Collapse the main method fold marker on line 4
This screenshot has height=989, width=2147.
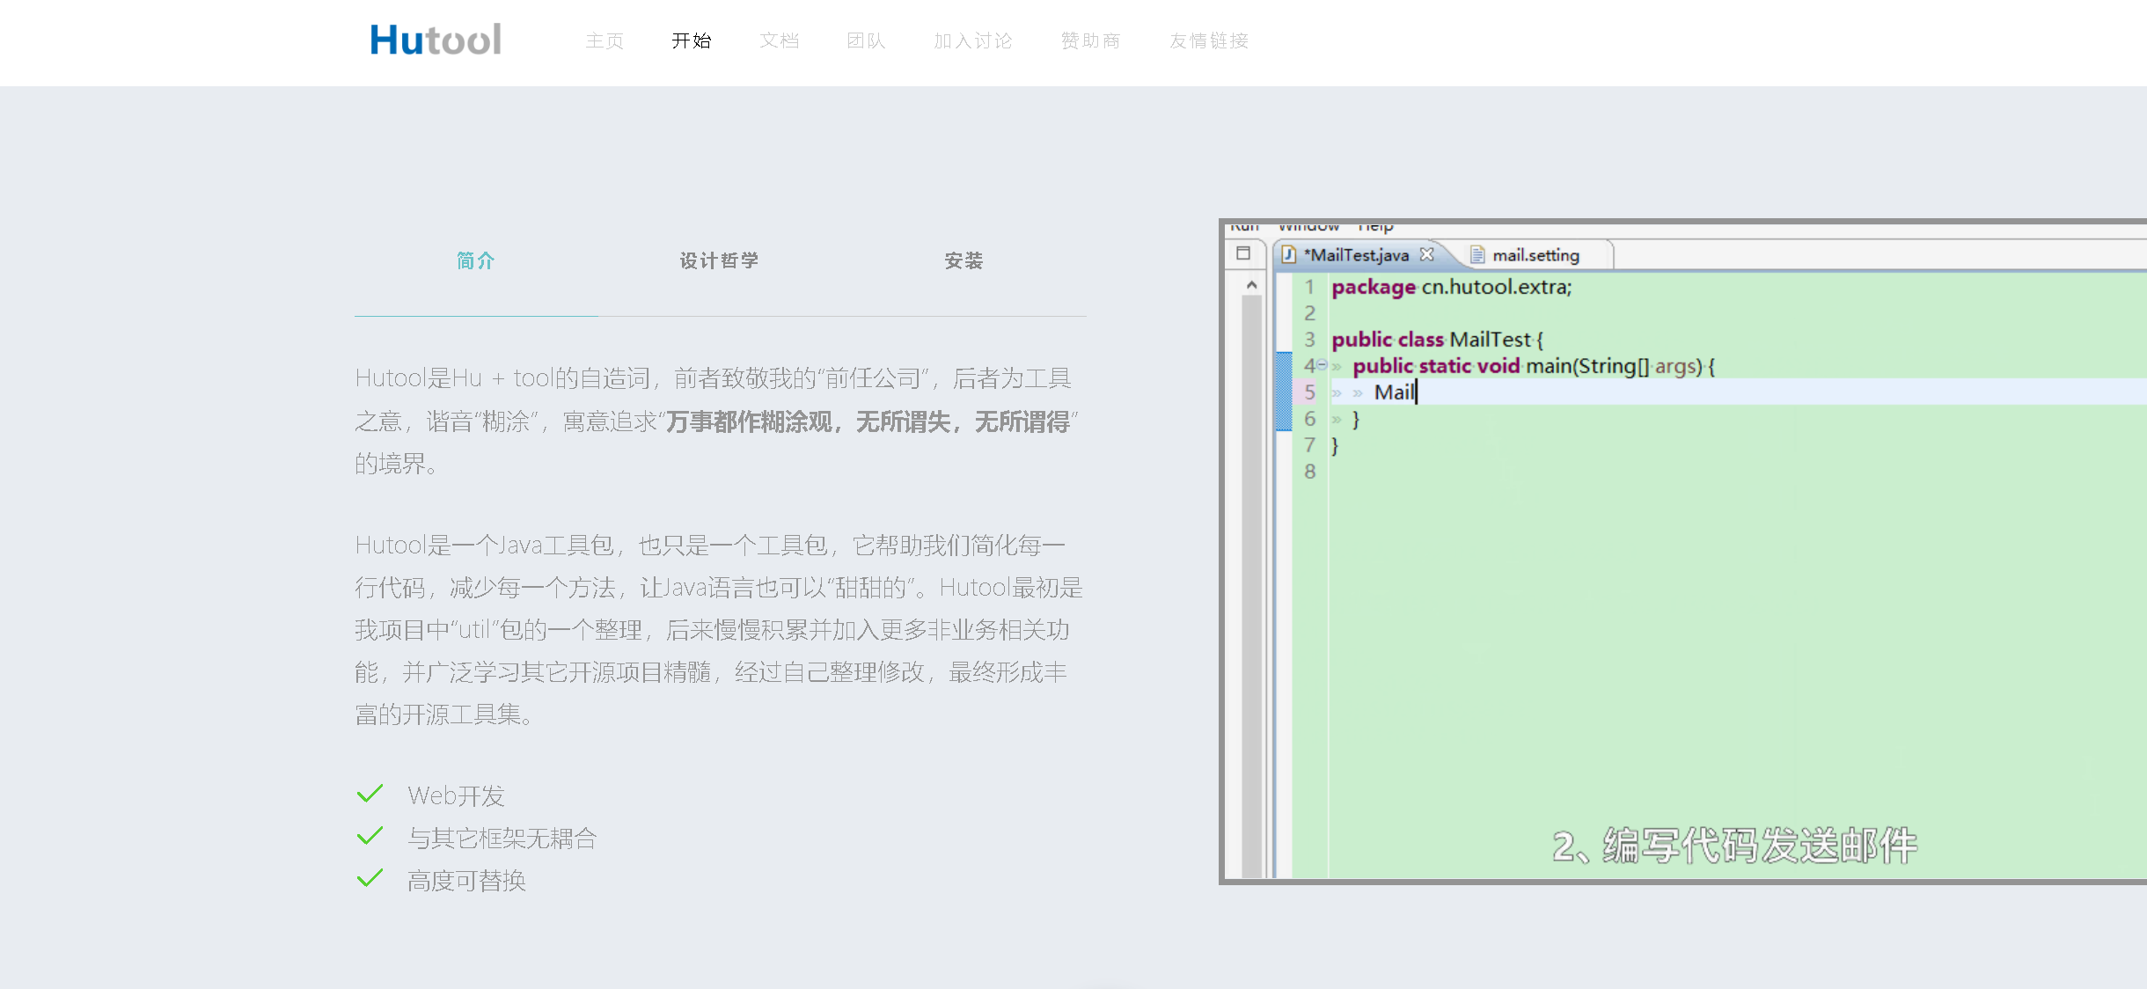tap(1322, 365)
